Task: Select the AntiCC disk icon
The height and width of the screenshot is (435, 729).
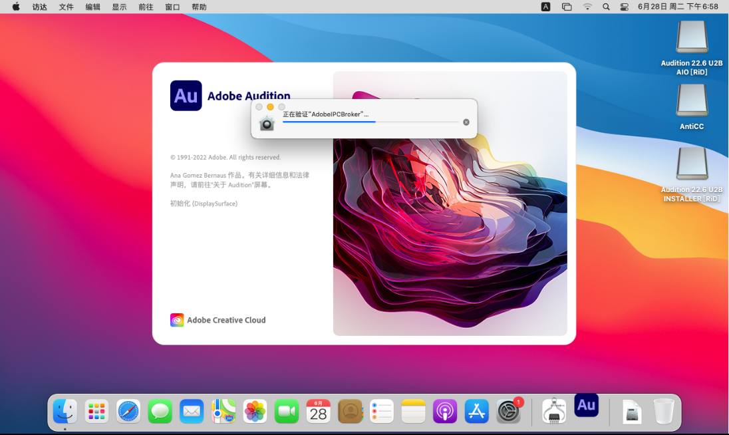Action: tap(692, 100)
